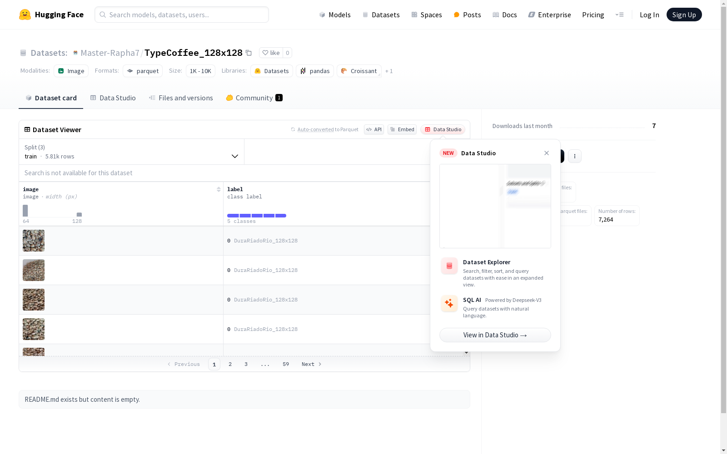Open the three-dot options menu
Image resolution: width=727 pixels, height=454 pixels.
pos(575,156)
